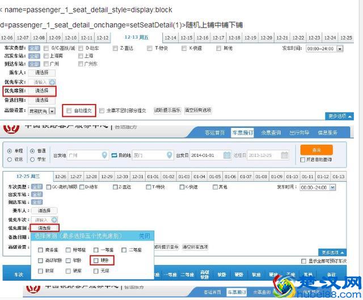The width and height of the screenshot is (363, 300).
Task: Open 余票查询 in middle navigation bar
Action: tap(271, 132)
